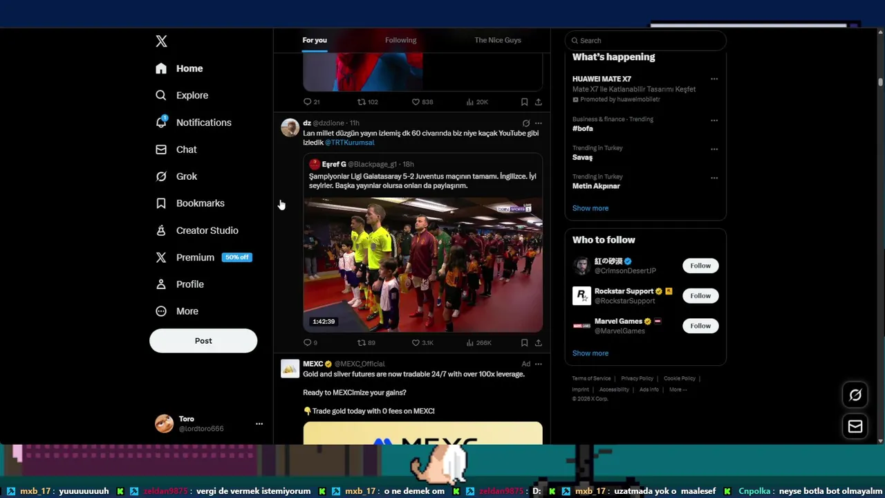Image resolution: width=885 pixels, height=498 pixels.
Task: Click the Search input field
Action: (x=646, y=41)
